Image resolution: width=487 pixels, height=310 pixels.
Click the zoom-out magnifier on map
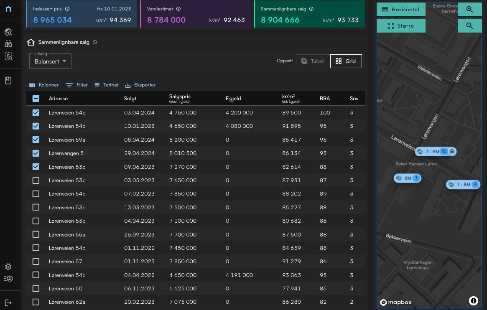coord(469,26)
